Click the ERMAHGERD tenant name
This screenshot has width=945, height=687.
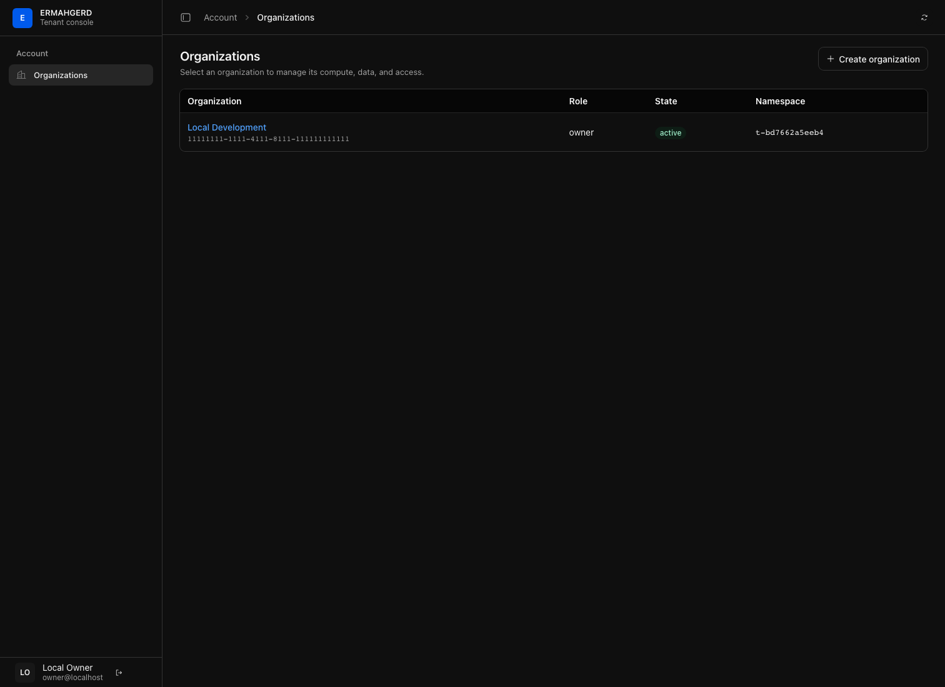(x=66, y=12)
